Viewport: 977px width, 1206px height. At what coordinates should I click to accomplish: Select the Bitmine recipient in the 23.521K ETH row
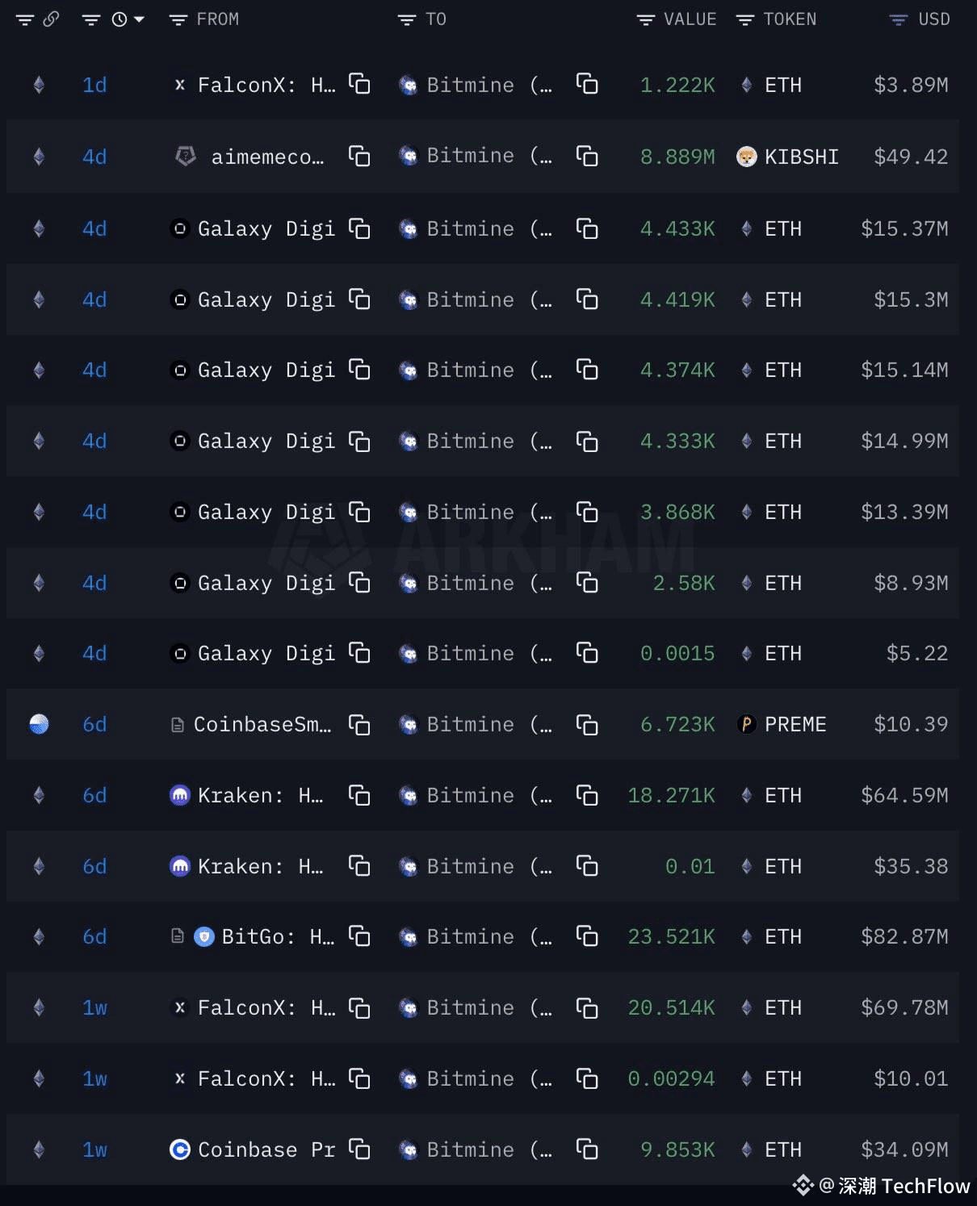(476, 936)
